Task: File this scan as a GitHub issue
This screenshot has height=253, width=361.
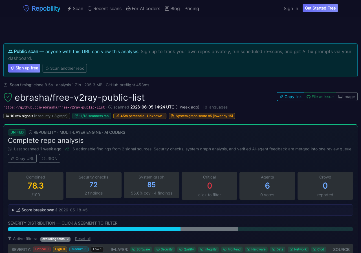Action: point(320,96)
